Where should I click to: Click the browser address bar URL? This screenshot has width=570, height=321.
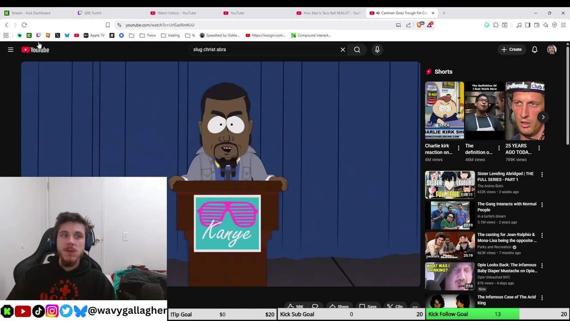pyautogui.click(x=160, y=25)
